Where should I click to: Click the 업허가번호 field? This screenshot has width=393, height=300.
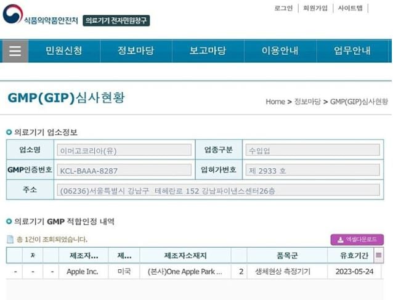tap(312, 170)
